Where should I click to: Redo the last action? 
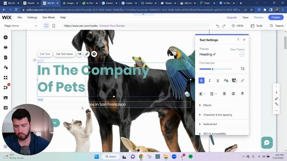pos(224,26)
